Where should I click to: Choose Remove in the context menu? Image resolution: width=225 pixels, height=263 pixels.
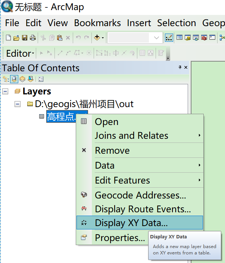click(140, 150)
